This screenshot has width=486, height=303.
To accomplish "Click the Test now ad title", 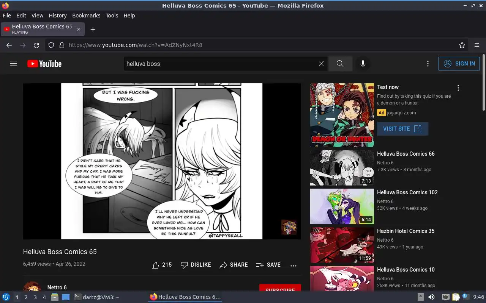I will 388,87.
